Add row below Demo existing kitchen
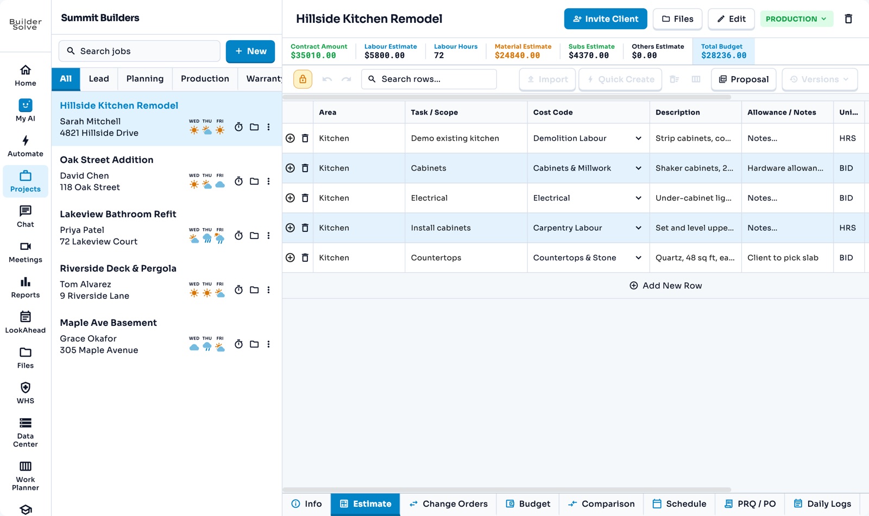The height and width of the screenshot is (516, 869). point(290,138)
